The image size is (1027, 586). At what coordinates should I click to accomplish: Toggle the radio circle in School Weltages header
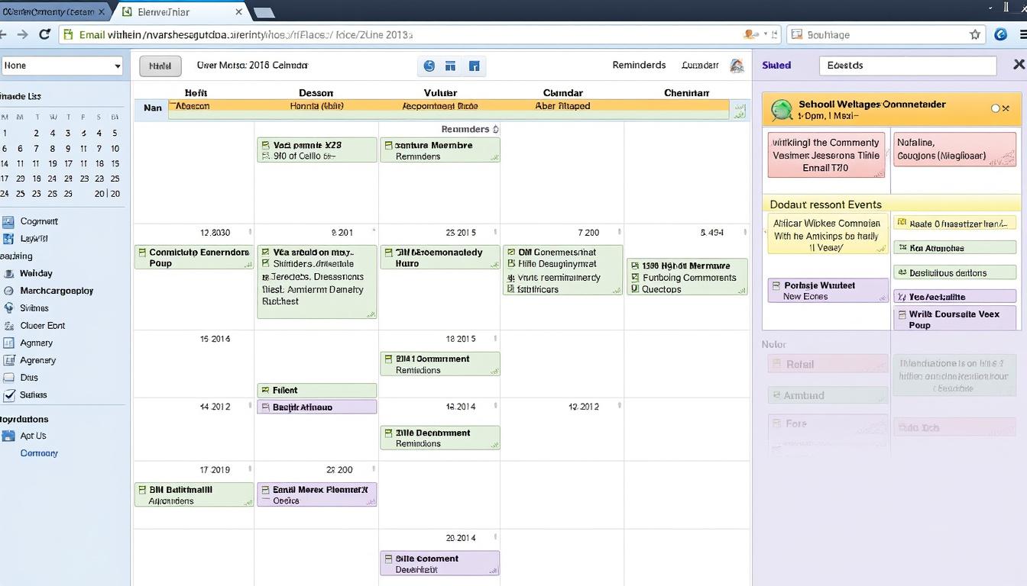pos(995,108)
